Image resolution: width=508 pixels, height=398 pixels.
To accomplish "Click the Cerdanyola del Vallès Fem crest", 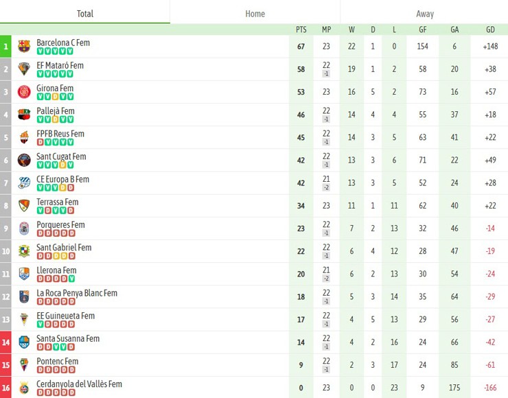I will 24,387.
